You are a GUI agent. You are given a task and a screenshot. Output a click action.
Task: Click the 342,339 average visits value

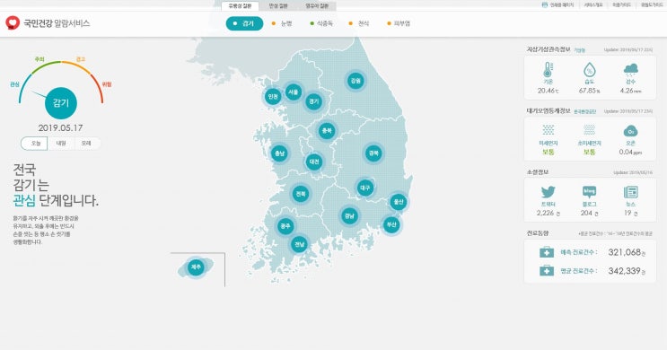click(x=625, y=271)
